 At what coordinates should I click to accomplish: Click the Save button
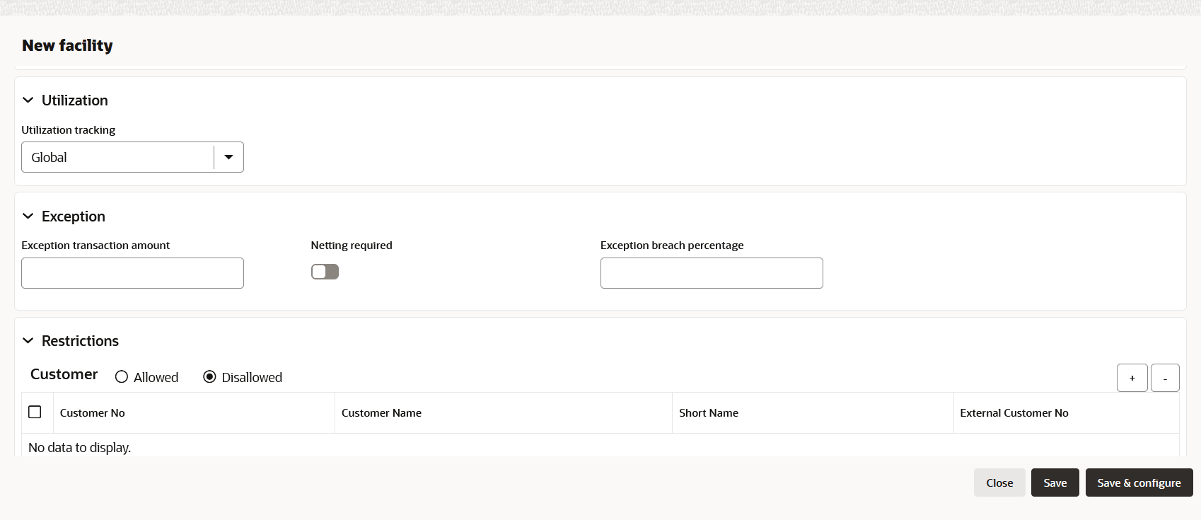(x=1055, y=483)
